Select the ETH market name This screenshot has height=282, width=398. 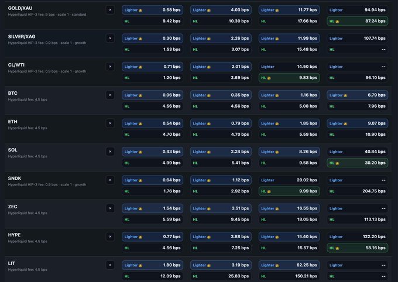13,122
